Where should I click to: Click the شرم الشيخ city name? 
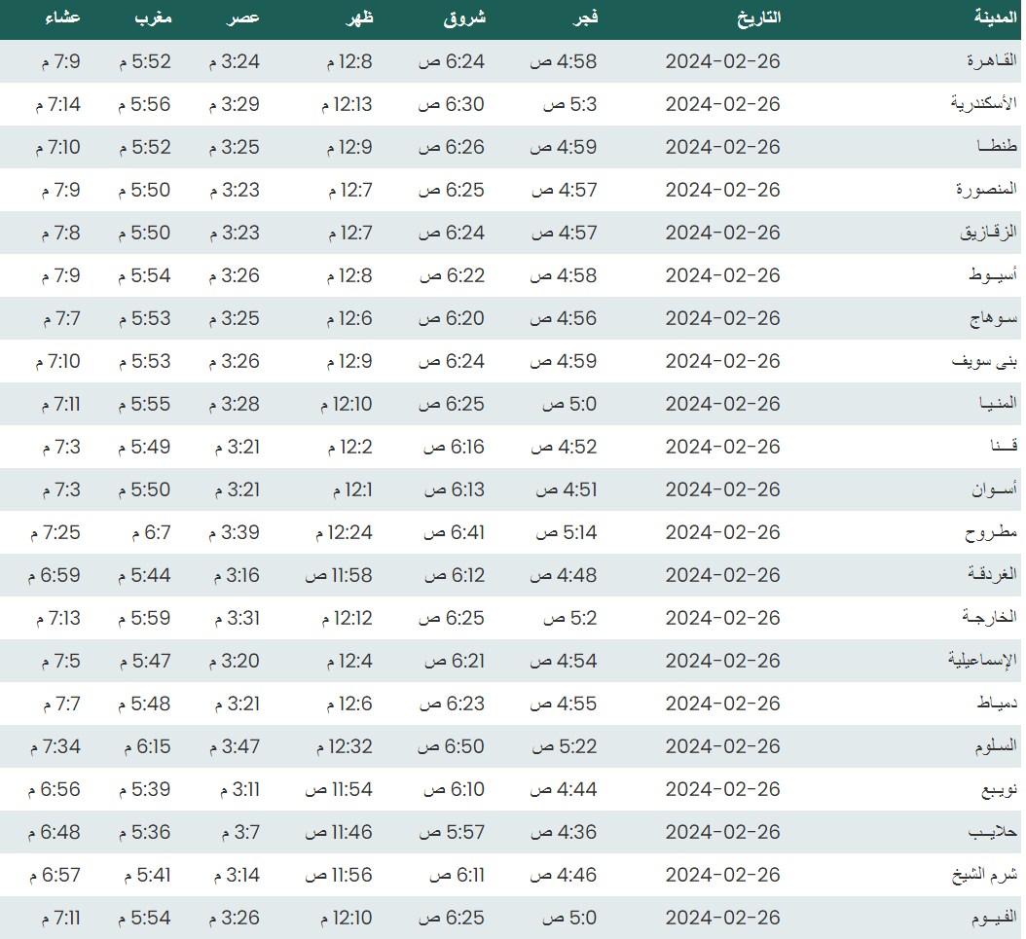(x=984, y=875)
